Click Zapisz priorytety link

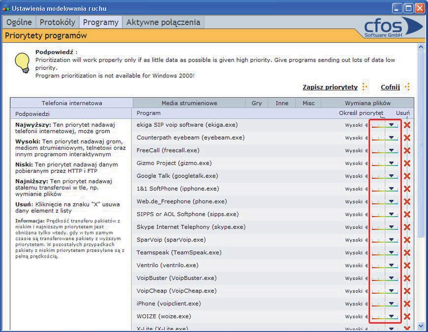(x=330, y=87)
